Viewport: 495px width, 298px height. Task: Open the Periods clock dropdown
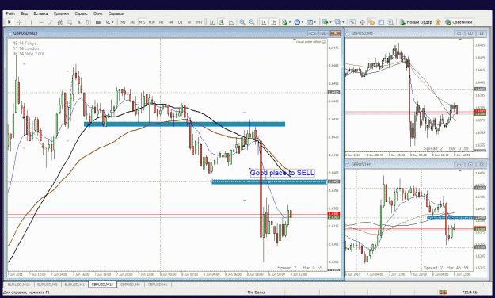tap(303, 22)
